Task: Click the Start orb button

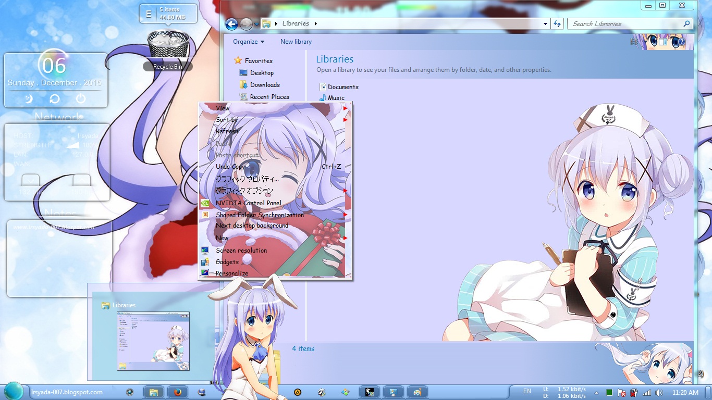Action: coord(14,392)
